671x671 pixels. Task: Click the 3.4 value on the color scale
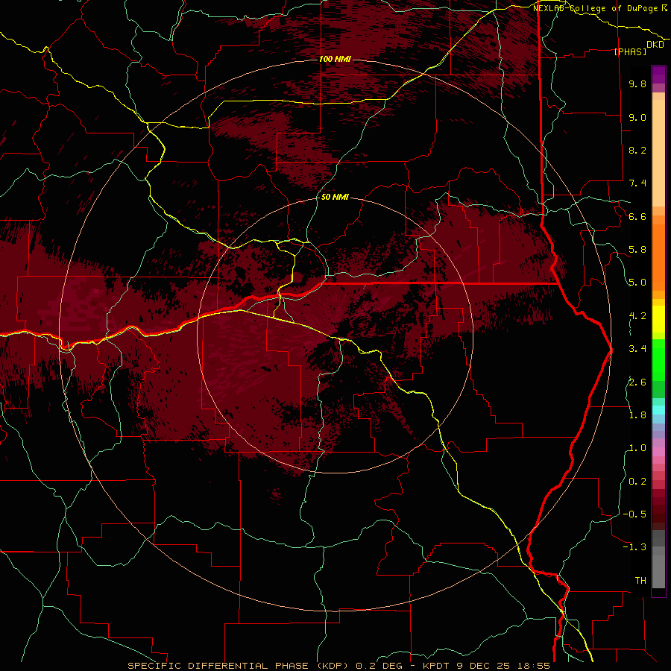pyautogui.click(x=637, y=349)
